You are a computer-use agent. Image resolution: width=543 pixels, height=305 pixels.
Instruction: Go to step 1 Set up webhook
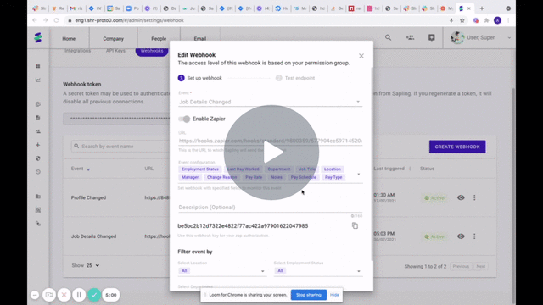pos(200,78)
